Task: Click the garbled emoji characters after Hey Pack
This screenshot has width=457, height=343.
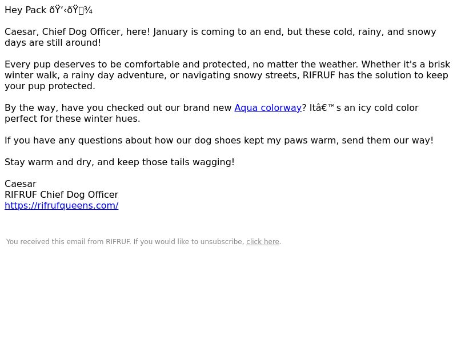Action: point(71,10)
